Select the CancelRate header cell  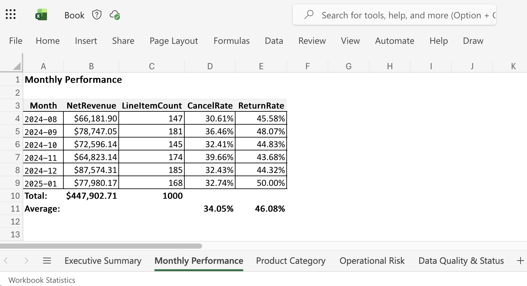coord(210,105)
